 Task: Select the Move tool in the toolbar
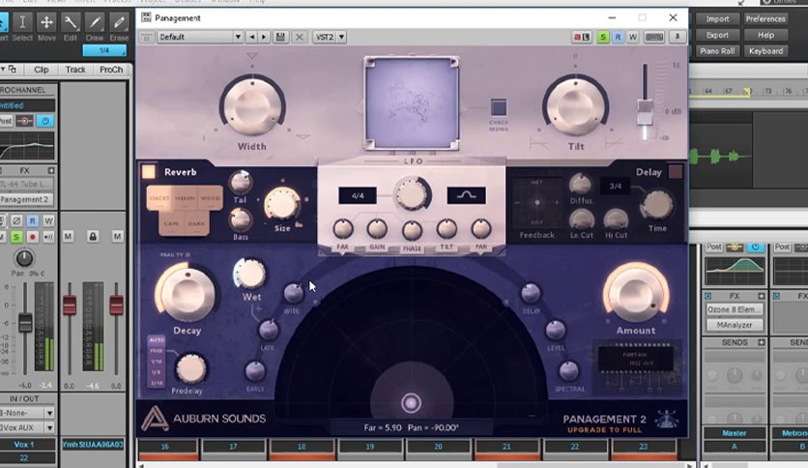(x=45, y=25)
